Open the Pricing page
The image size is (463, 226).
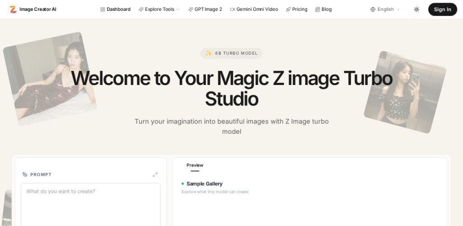pos(297,9)
